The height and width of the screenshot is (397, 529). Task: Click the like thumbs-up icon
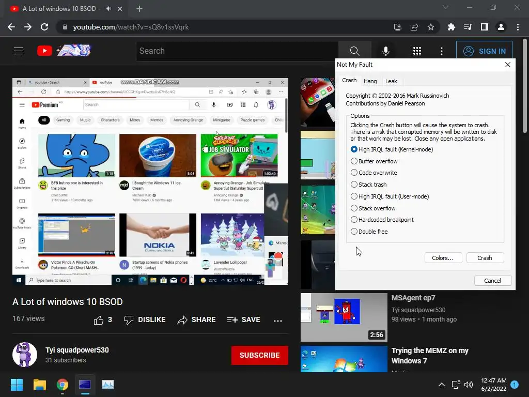(99, 319)
